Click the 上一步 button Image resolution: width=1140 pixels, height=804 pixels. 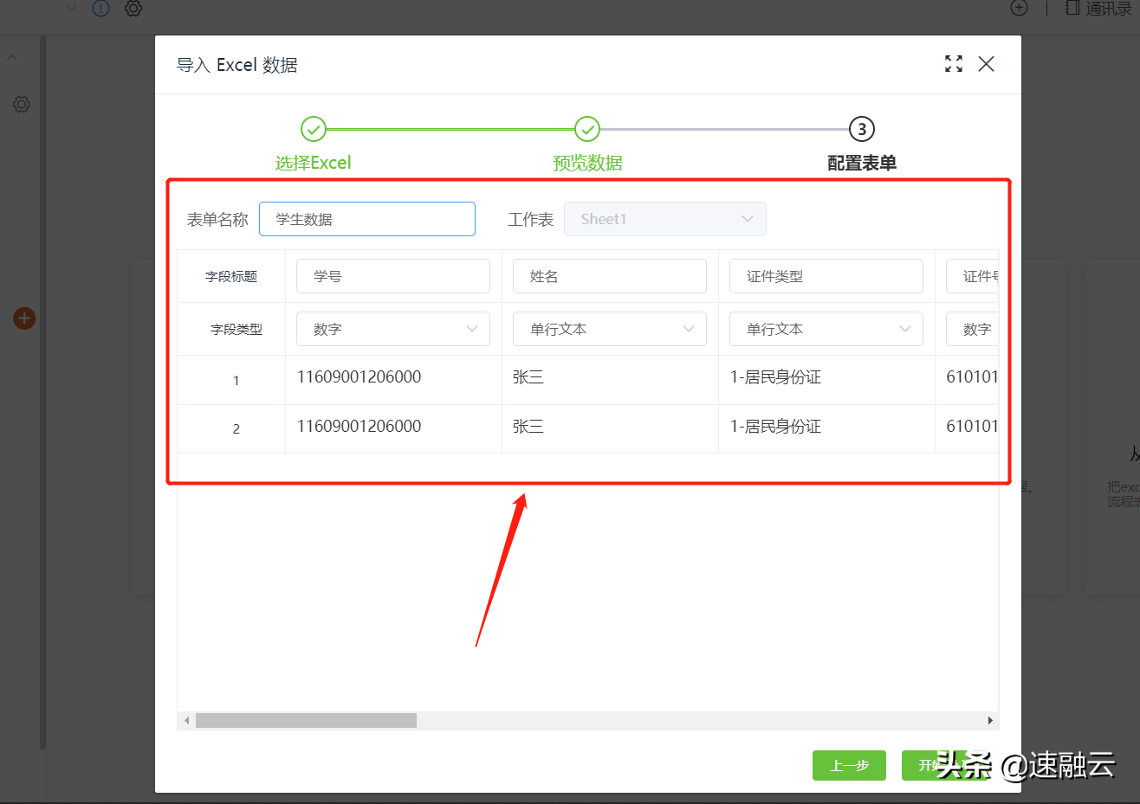coord(849,765)
